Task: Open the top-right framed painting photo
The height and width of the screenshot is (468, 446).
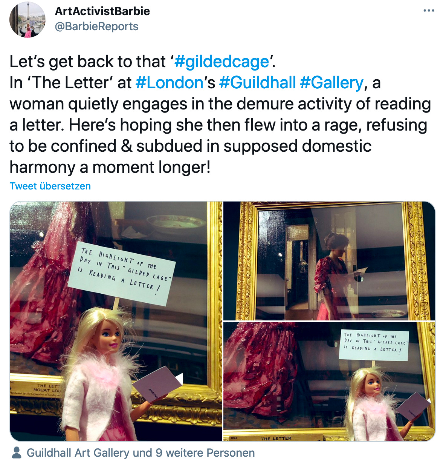Action: pyautogui.click(x=329, y=261)
